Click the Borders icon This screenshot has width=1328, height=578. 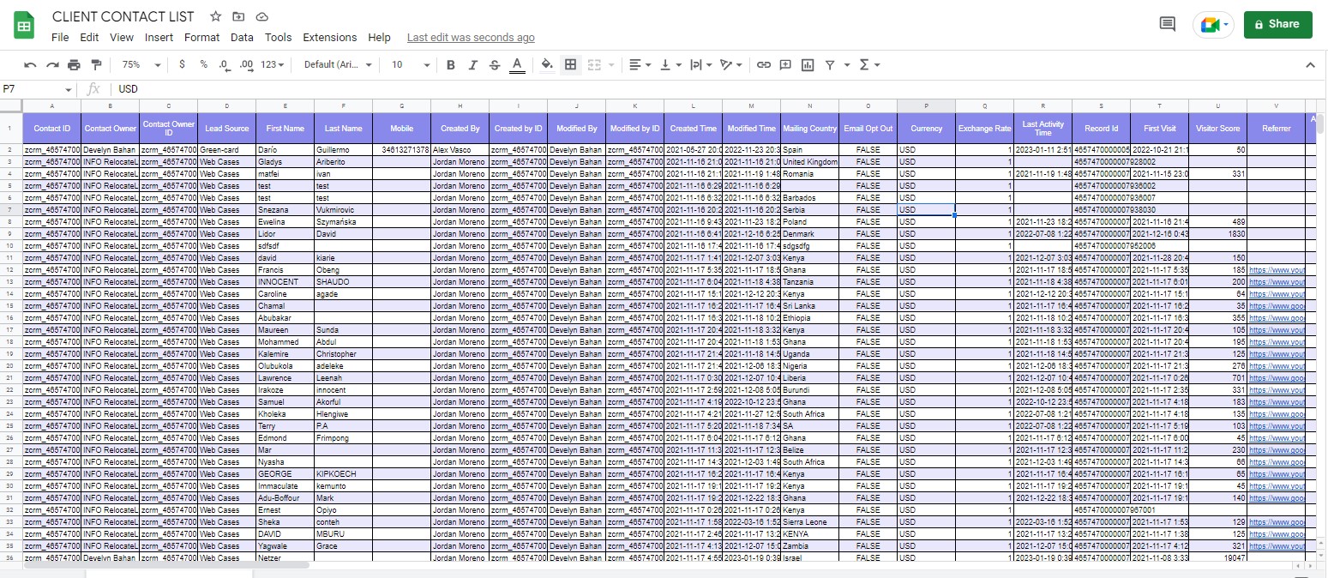570,65
